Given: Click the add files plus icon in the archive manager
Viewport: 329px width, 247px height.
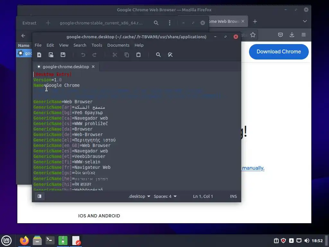Looking at the screenshot, I should pyautogui.click(x=48, y=23).
